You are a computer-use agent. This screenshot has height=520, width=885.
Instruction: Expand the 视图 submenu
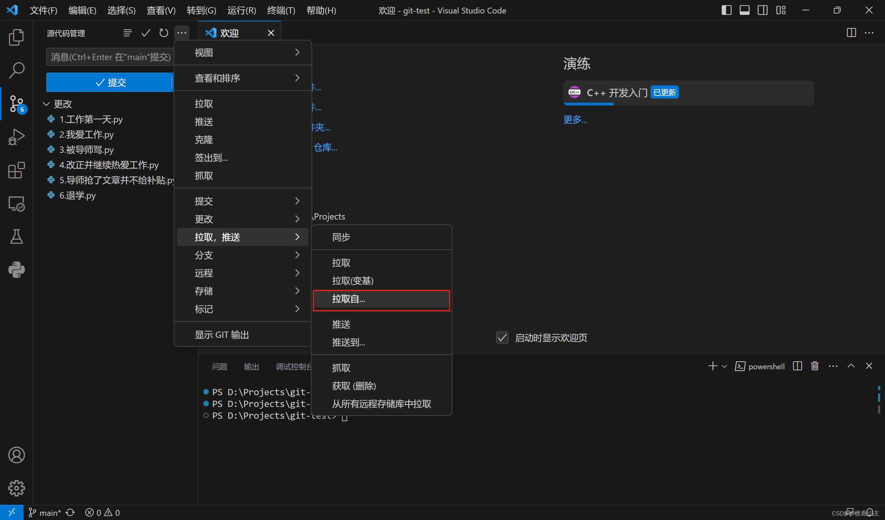coord(243,52)
